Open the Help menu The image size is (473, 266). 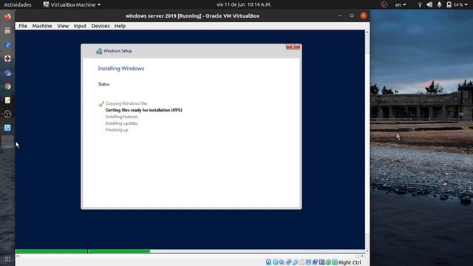(x=120, y=26)
